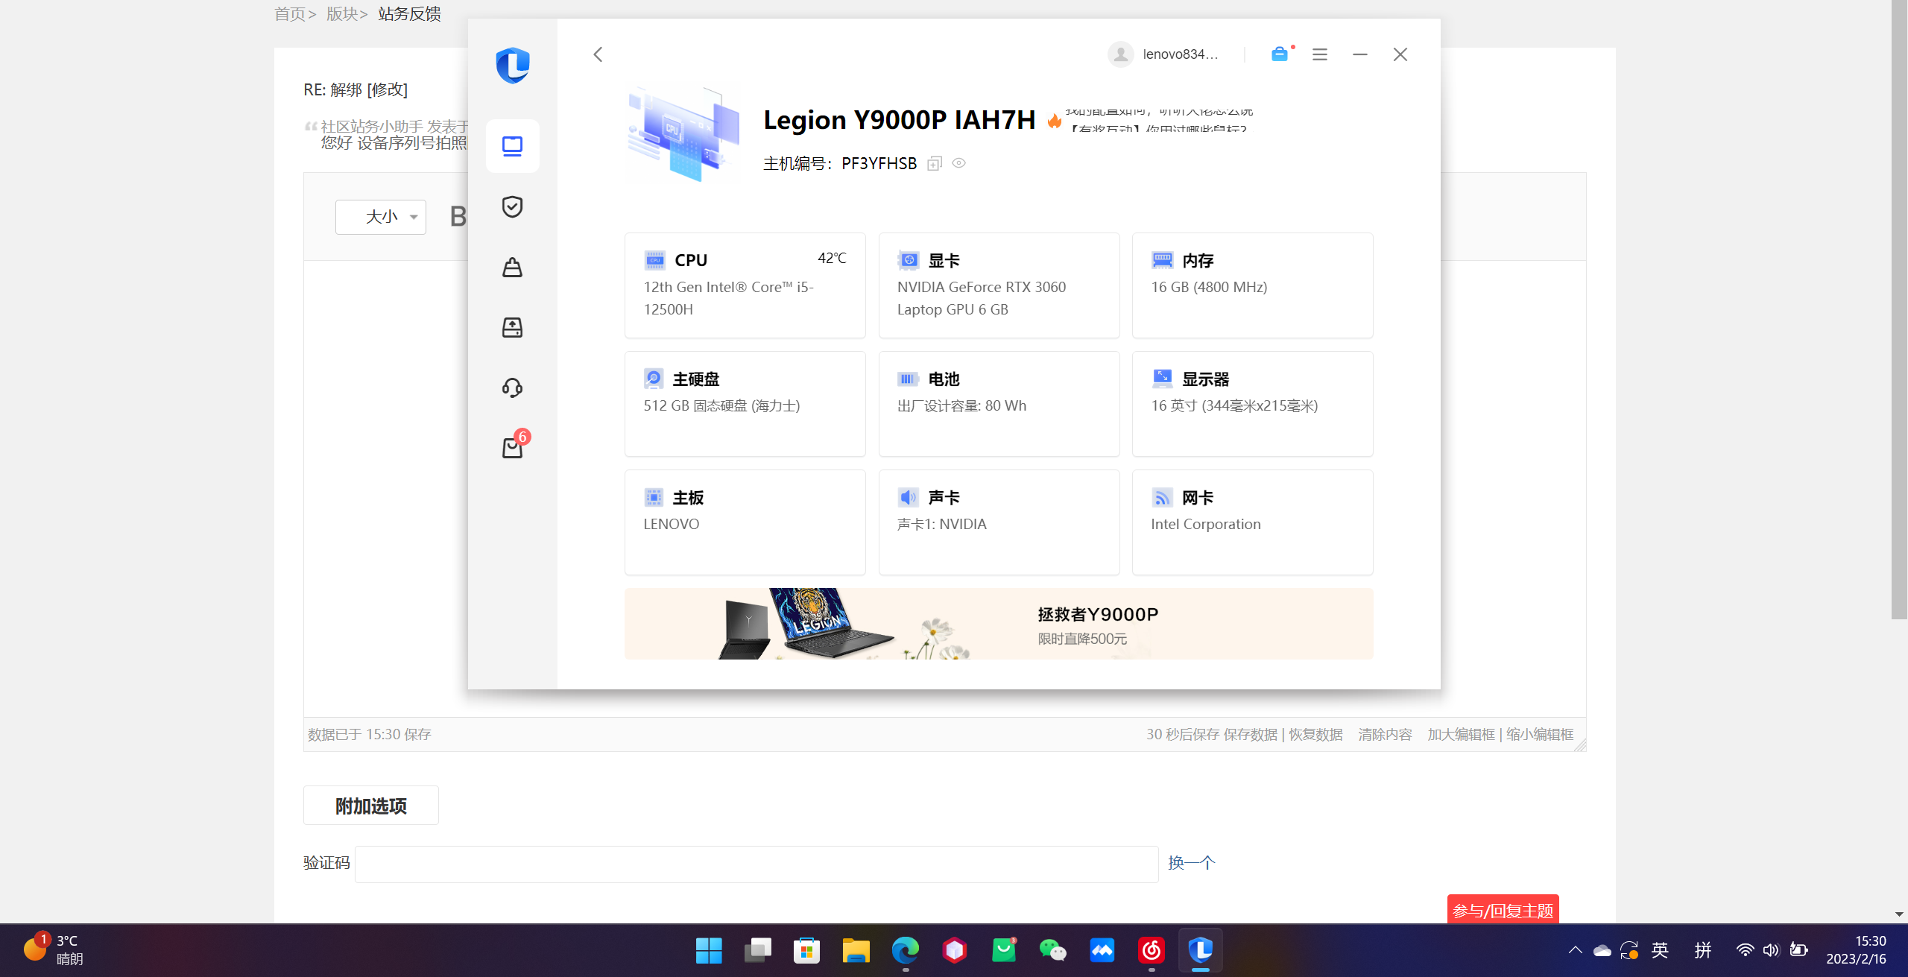
Task: Click the 声卡 sound card icon
Action: click(x=908, y=497)
